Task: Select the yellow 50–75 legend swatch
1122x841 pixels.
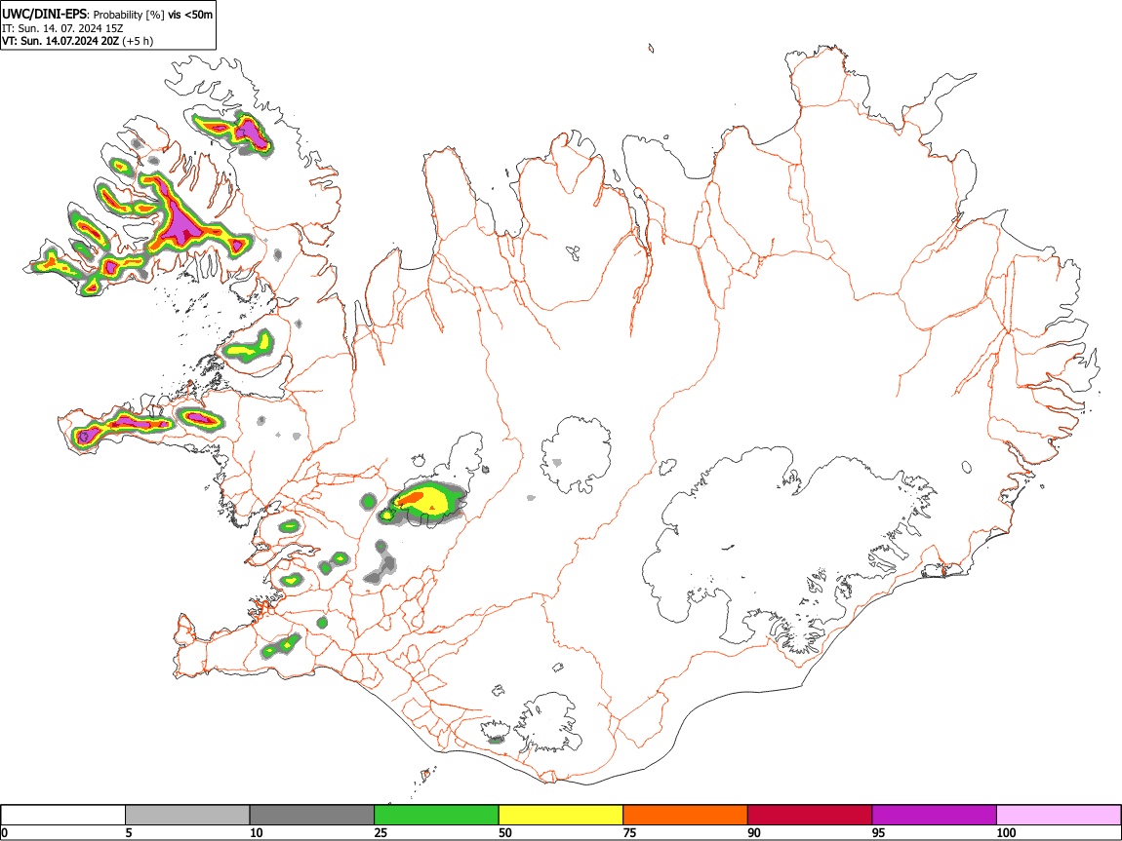Action: (x=561, y=815)
